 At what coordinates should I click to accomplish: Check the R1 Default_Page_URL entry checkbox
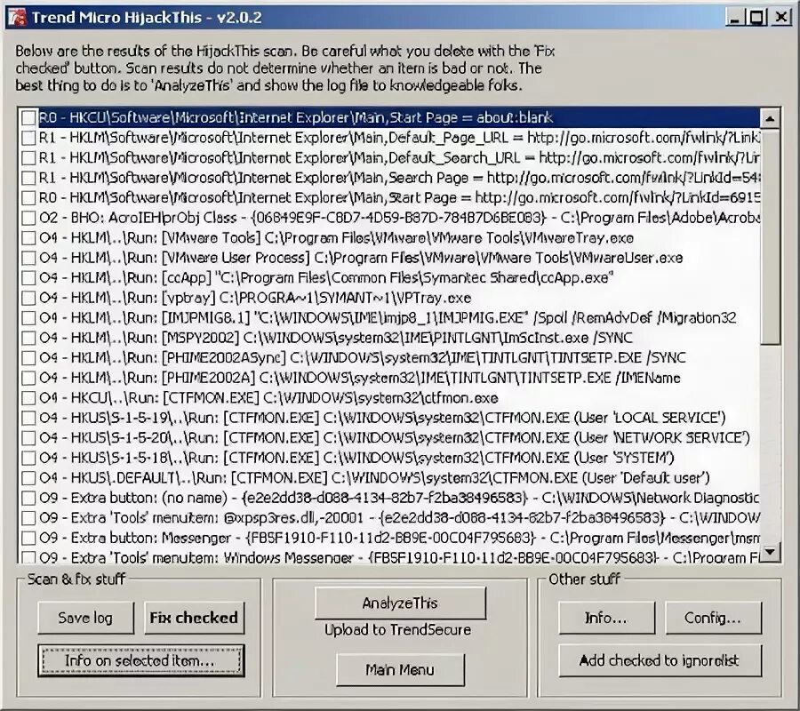(x=28, y=138)
